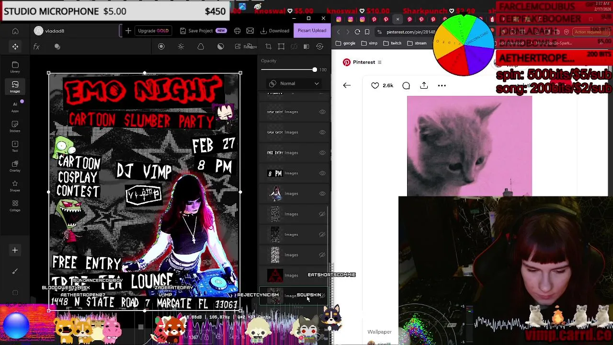
Task: Click the Picsart Upload button
Action: coord(312,31)
